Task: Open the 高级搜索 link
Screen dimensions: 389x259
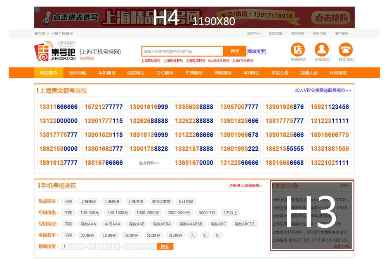Action: (256, 51)
